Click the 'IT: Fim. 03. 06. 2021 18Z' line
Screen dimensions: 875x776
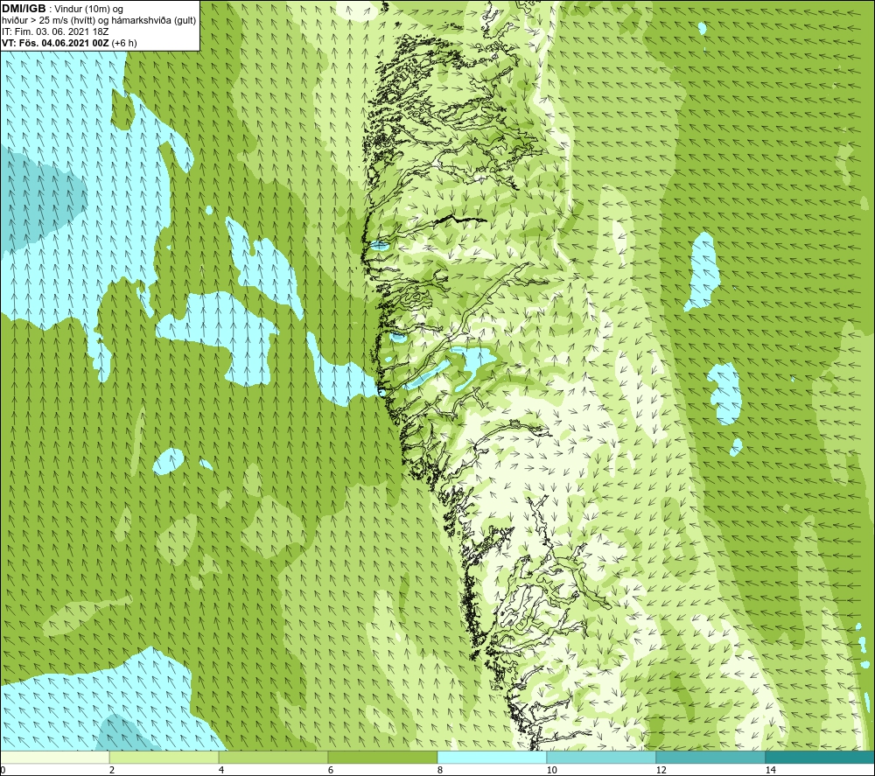click(55, 31)
